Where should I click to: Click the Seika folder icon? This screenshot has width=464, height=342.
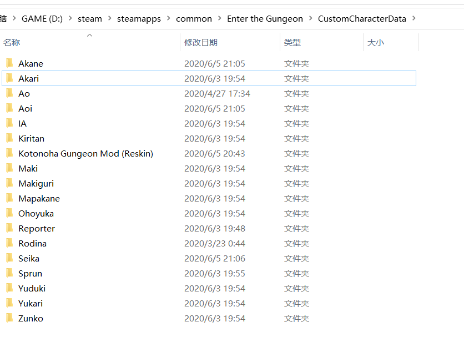coord(9,258)
